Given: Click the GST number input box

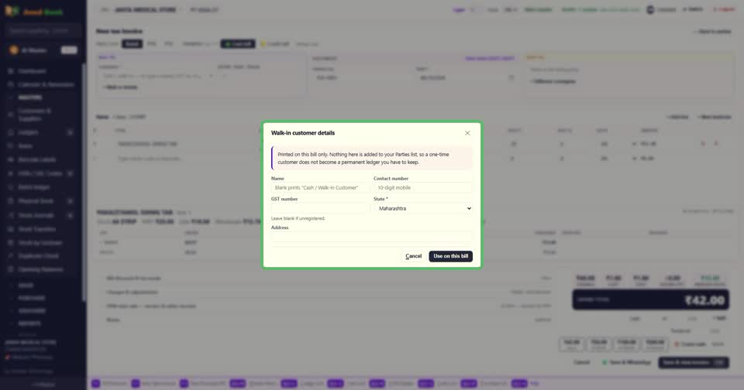Looking at the screenshot, I should 320,208.
